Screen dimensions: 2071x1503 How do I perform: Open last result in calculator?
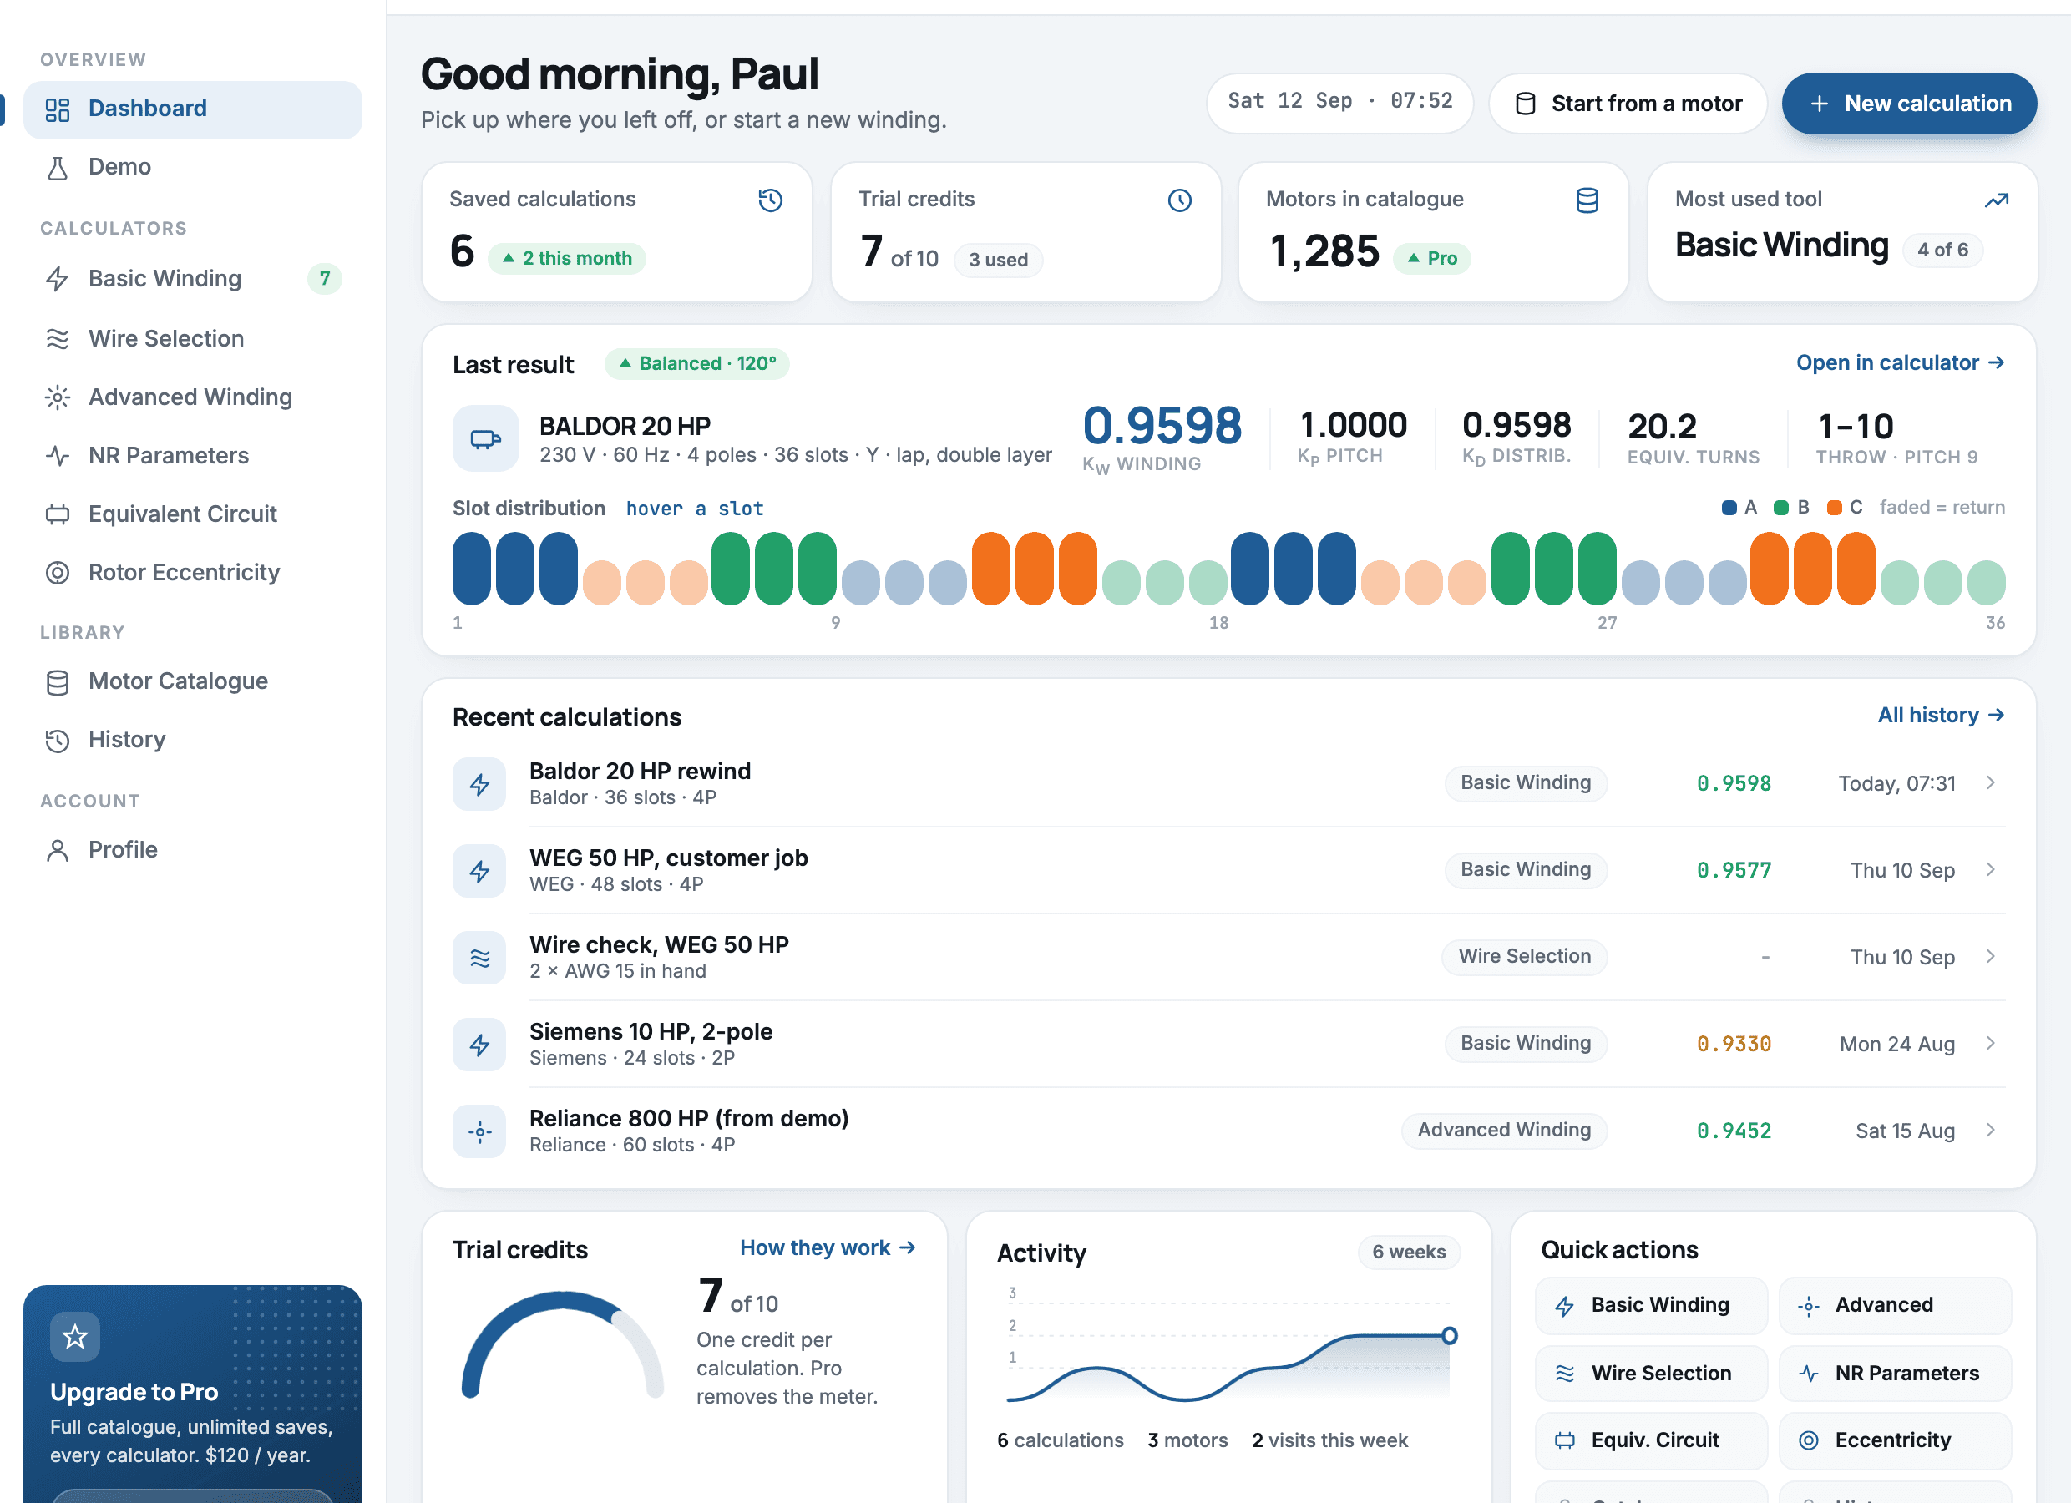coord(1899,362)
